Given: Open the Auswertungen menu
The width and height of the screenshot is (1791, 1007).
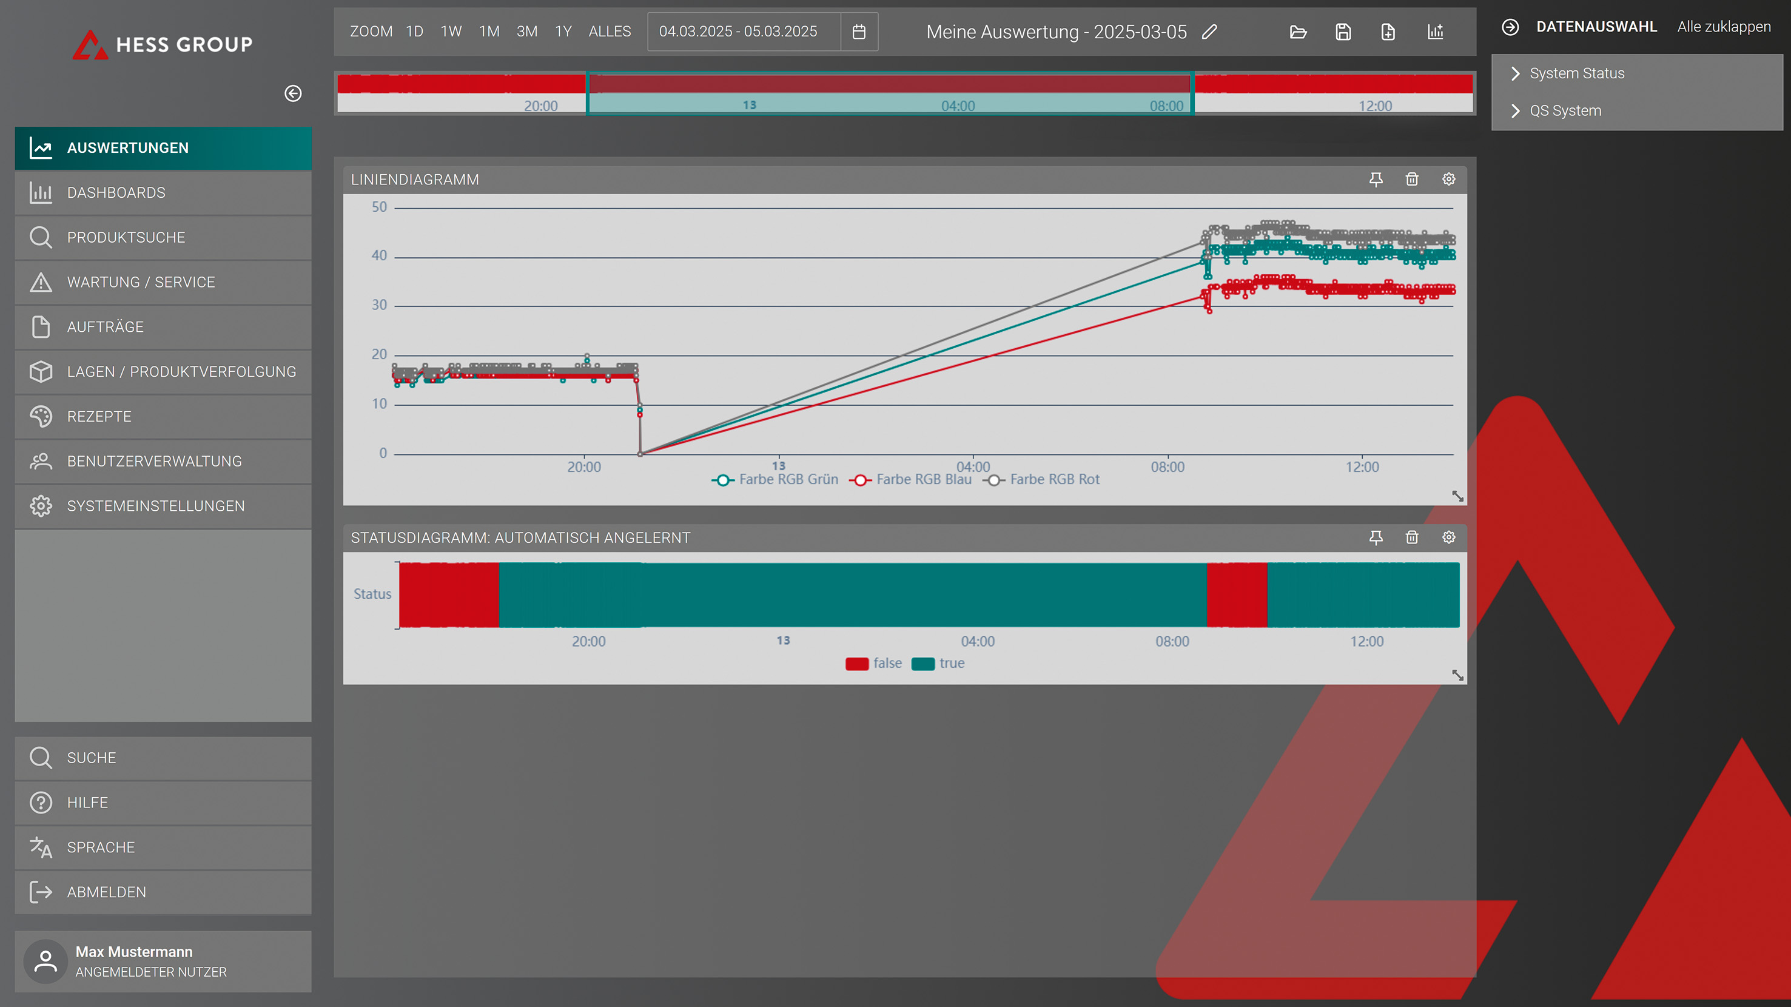Looking at the screenshot, I should click(163, 148).
